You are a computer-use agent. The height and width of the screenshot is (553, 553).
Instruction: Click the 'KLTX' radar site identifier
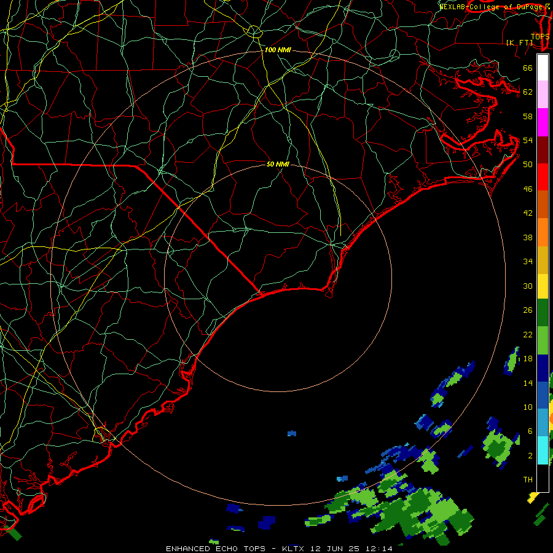pyautogui.click(x=292, y=549)
